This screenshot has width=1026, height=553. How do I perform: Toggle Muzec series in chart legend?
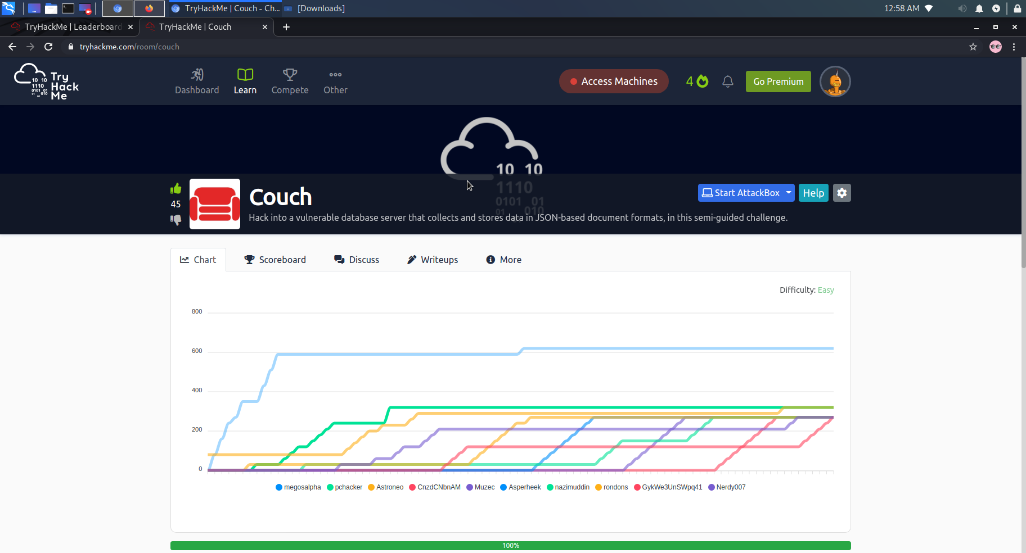480,487
